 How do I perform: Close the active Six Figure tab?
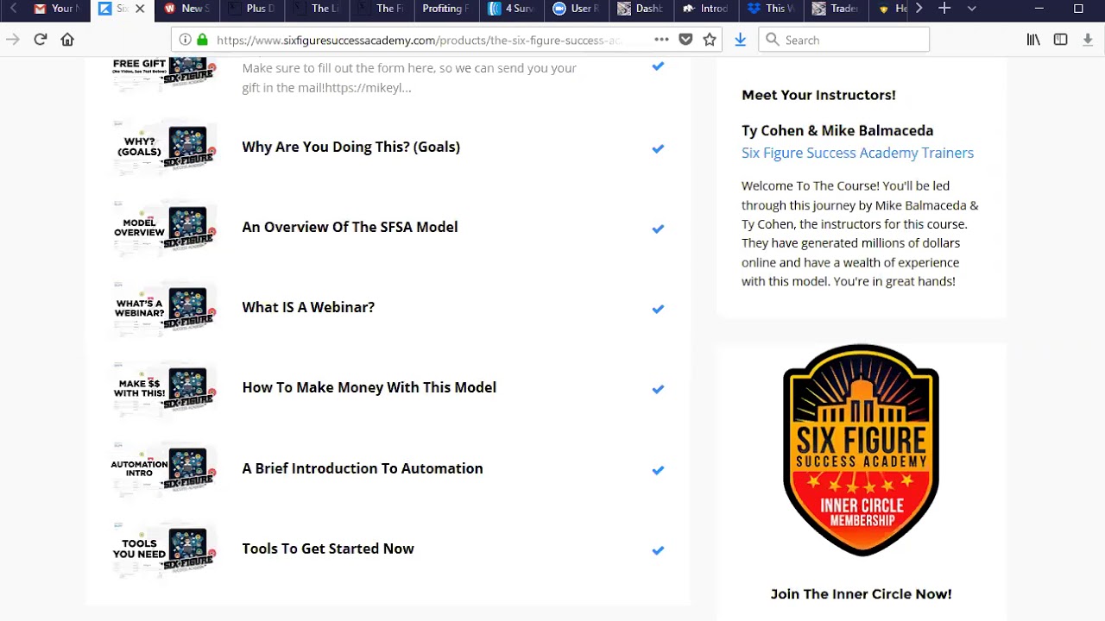pos(140,9)
